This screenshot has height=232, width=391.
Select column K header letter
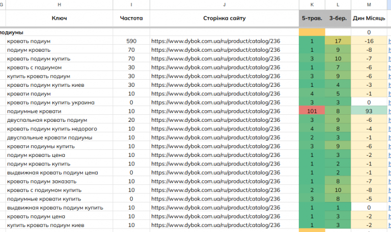pos(312,5)
